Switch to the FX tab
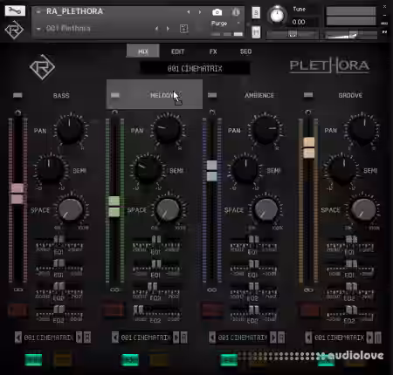 pyautogui.click(x=213, y=51)
